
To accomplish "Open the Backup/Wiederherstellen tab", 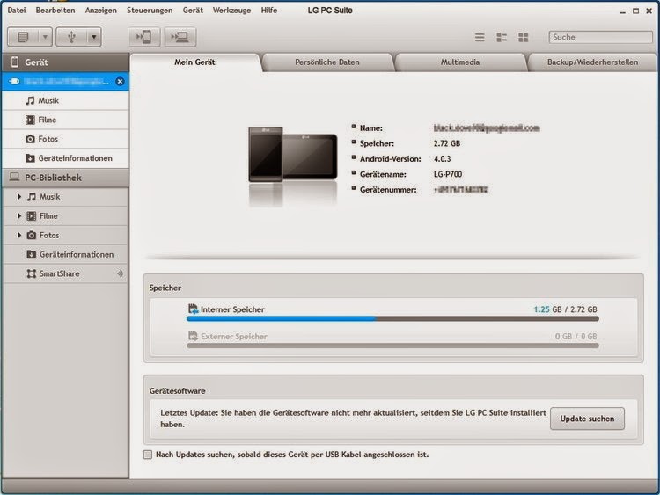I will (x=592, y=62).
